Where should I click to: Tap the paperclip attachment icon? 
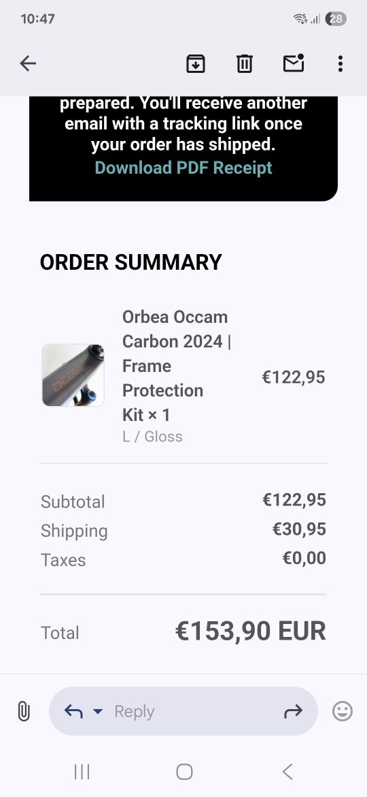click(23, 711)
